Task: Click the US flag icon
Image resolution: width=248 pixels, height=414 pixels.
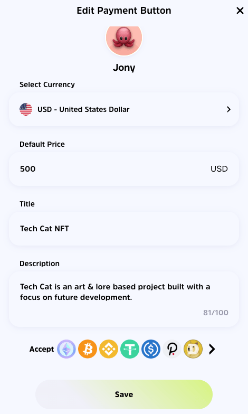Action: click(26, 109)
